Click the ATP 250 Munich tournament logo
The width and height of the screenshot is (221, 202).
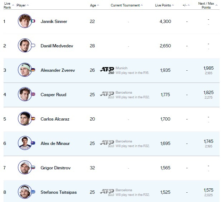point(107,70)
